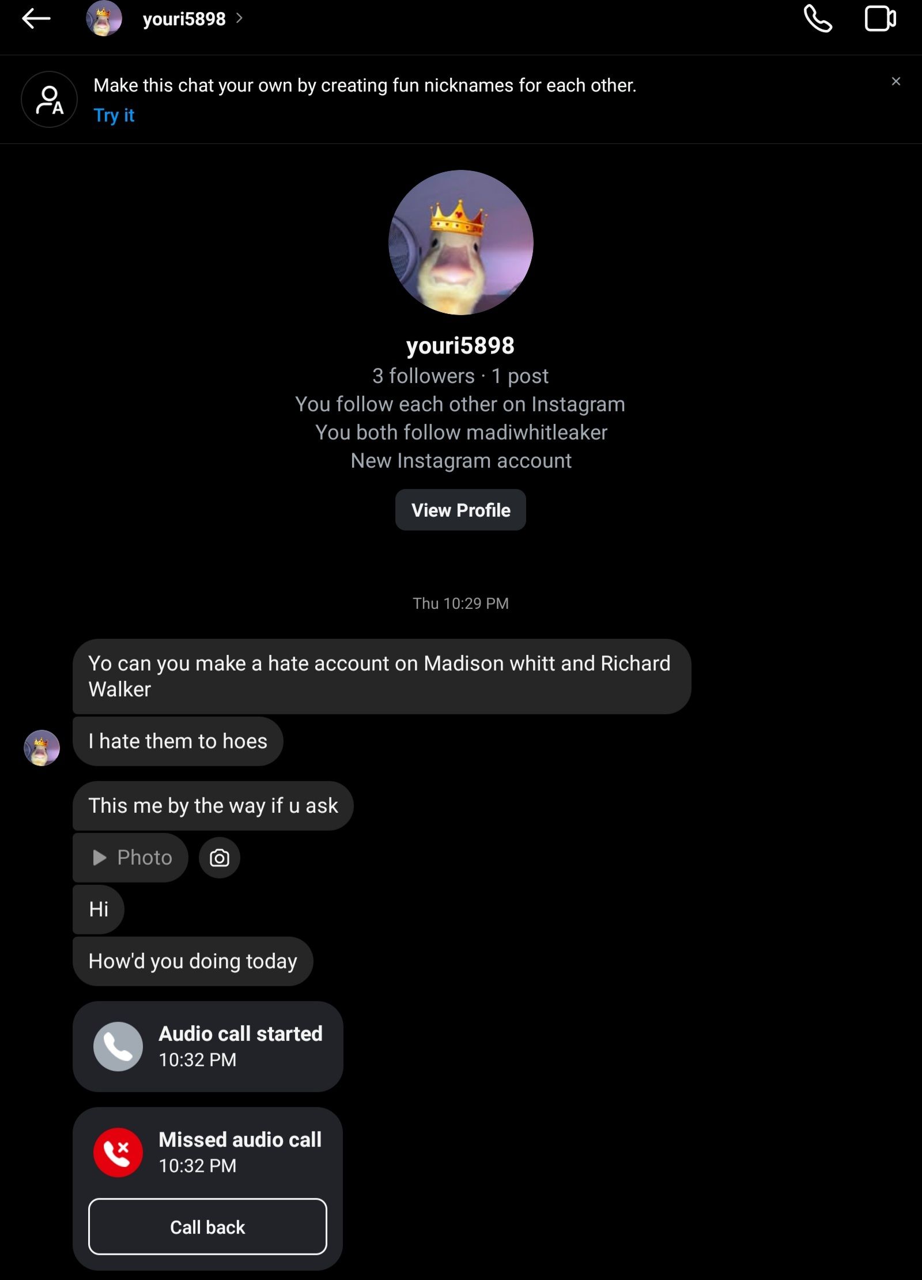Image resolution: width=922 pixels, height=1280 pixels.
Task: Start a video call with youri5898
Action: point(880,19)
